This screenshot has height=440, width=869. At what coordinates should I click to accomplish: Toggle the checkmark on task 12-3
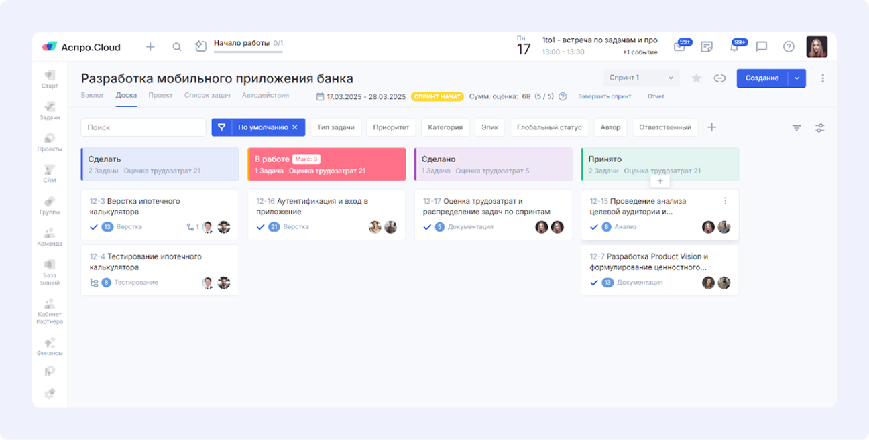pyautogui.click(x=94, y=227)
